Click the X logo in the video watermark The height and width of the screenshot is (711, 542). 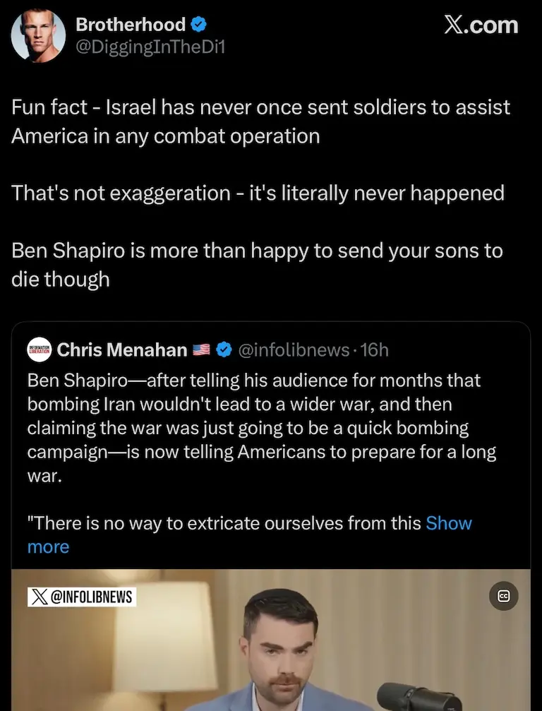coord(40,597)
